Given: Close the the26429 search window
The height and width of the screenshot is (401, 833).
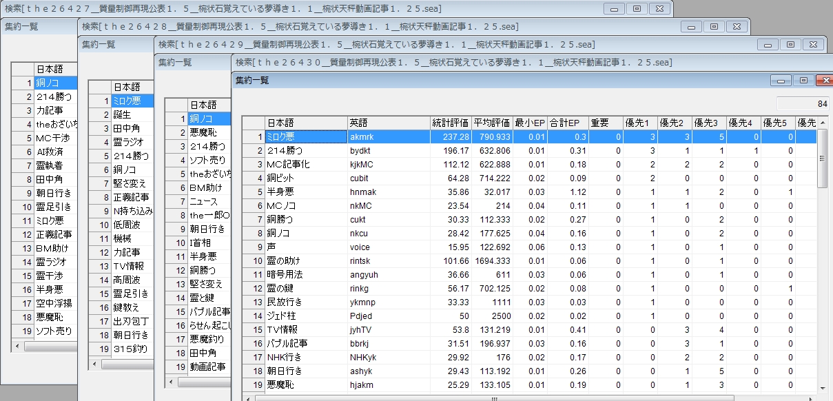Looking at the screenshot, I should point(813,44).
